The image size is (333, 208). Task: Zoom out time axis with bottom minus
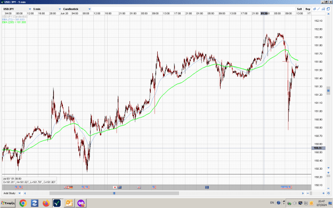(308, 193)
